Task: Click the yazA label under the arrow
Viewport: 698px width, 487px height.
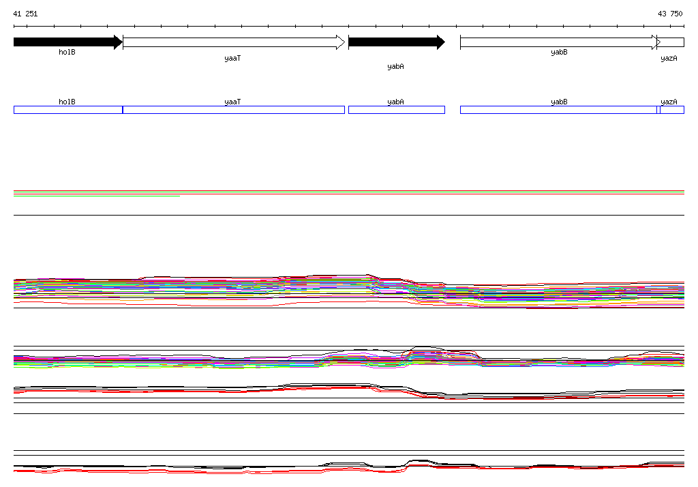Action: 669,59
